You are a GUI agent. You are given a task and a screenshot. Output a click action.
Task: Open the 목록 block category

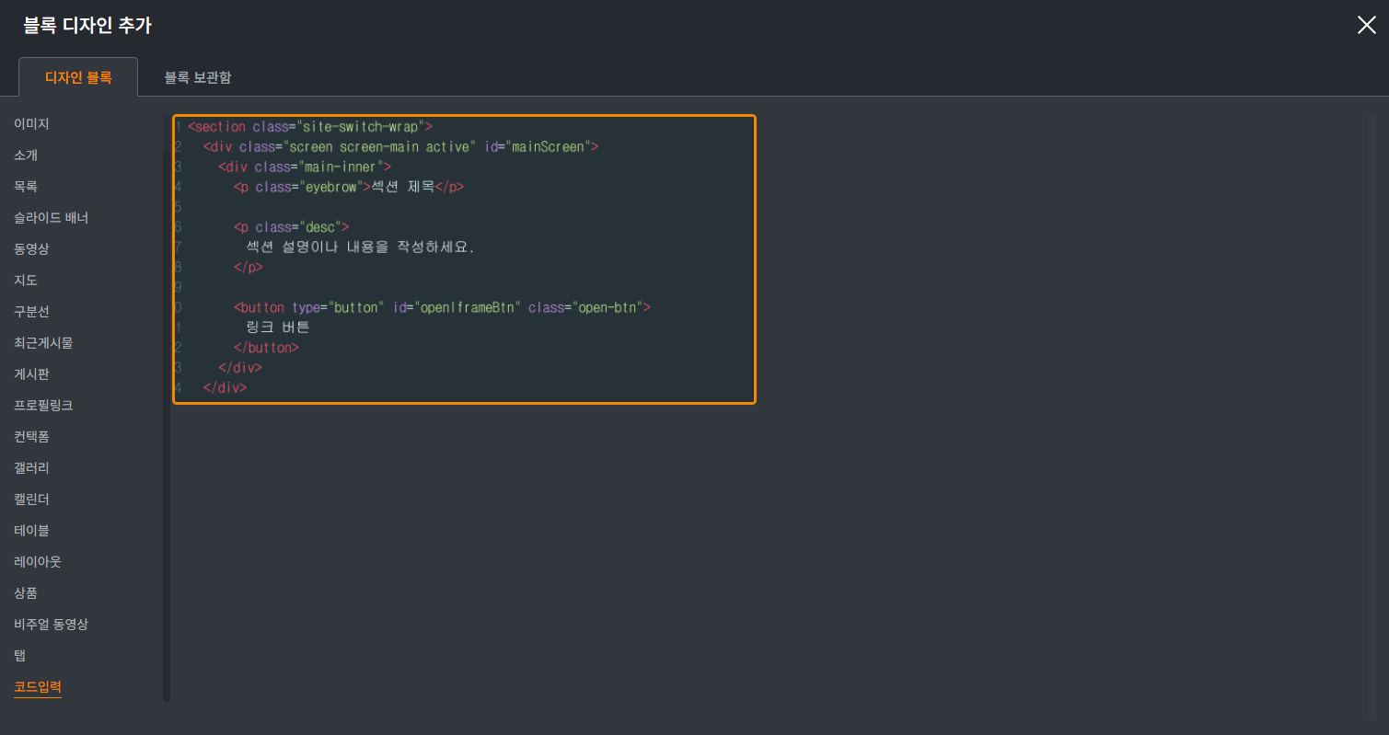pyautogui.click(x=26, y=186)
